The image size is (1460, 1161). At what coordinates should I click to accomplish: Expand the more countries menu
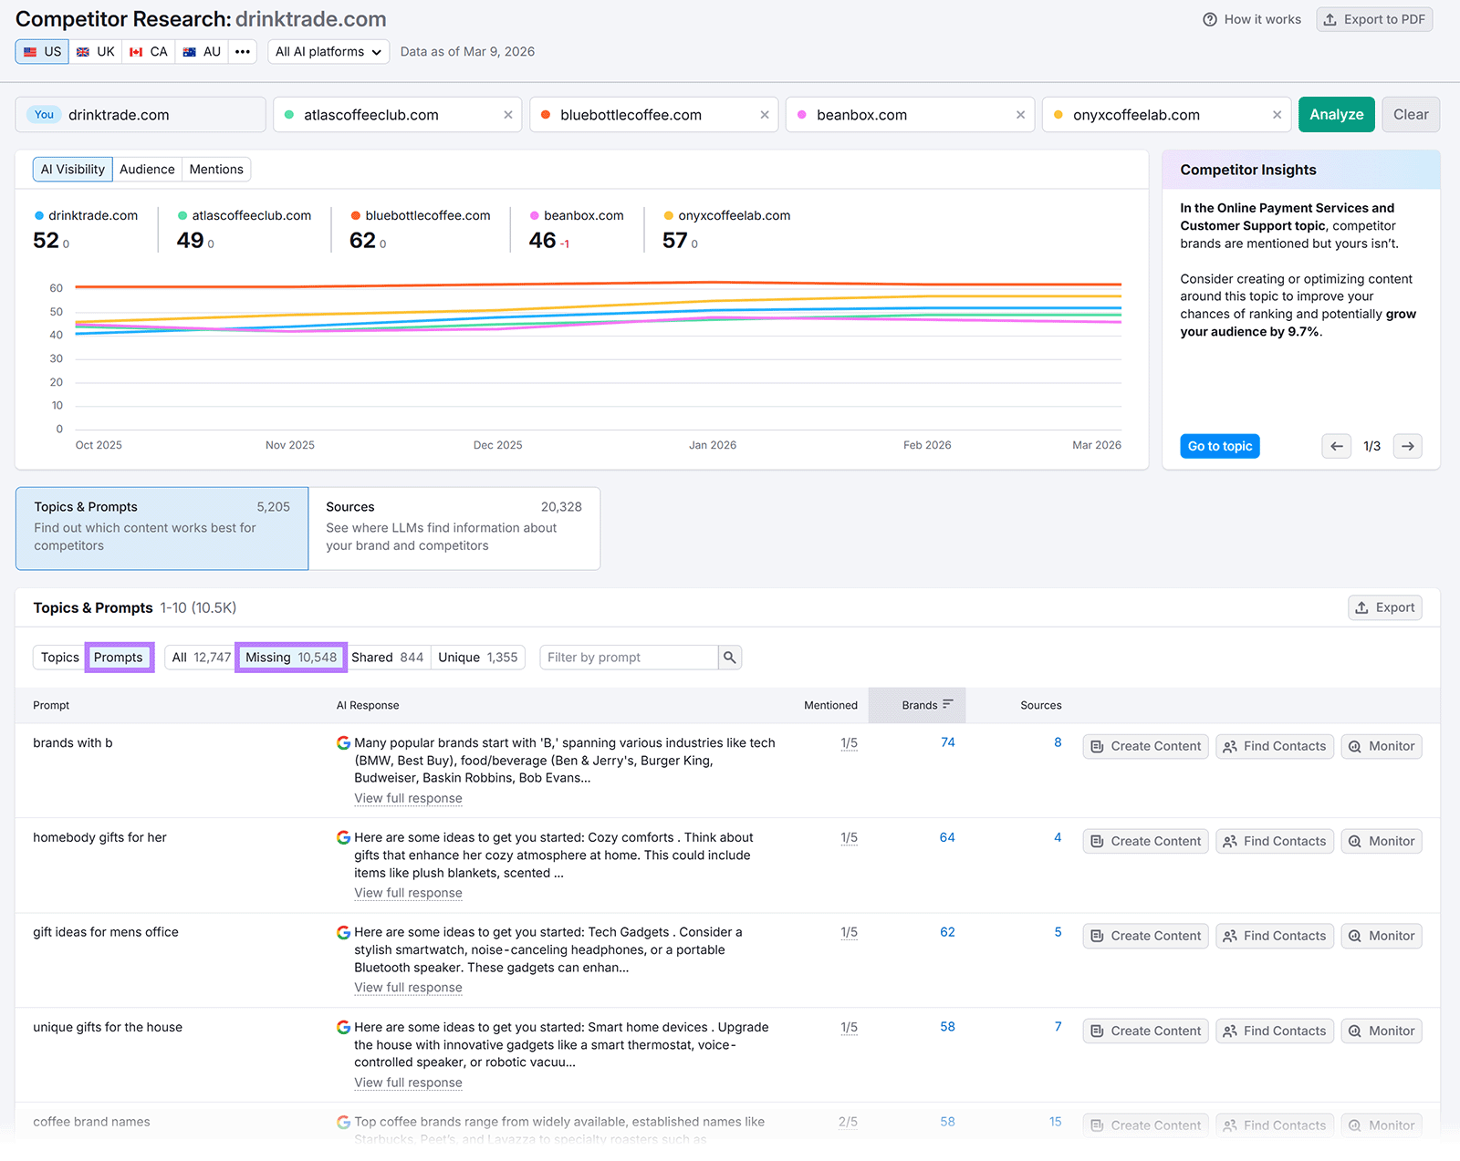tap(242, 51)
